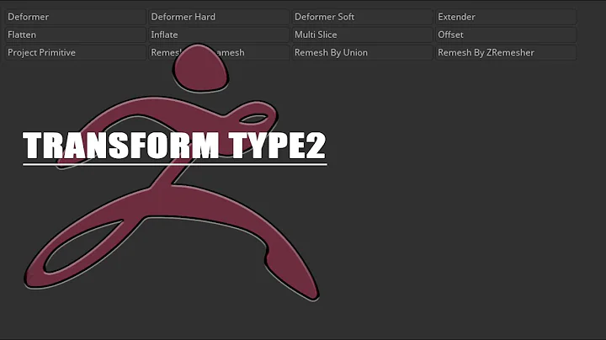Select the Offset button
This screenshot has width=606, height=340.
pos(506,35)
